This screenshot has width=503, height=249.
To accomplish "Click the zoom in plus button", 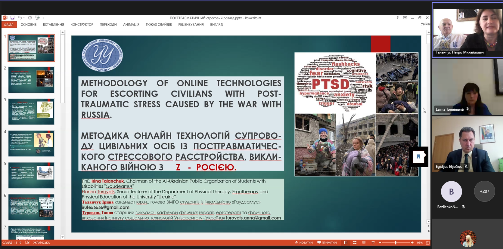I will [412, 243].
